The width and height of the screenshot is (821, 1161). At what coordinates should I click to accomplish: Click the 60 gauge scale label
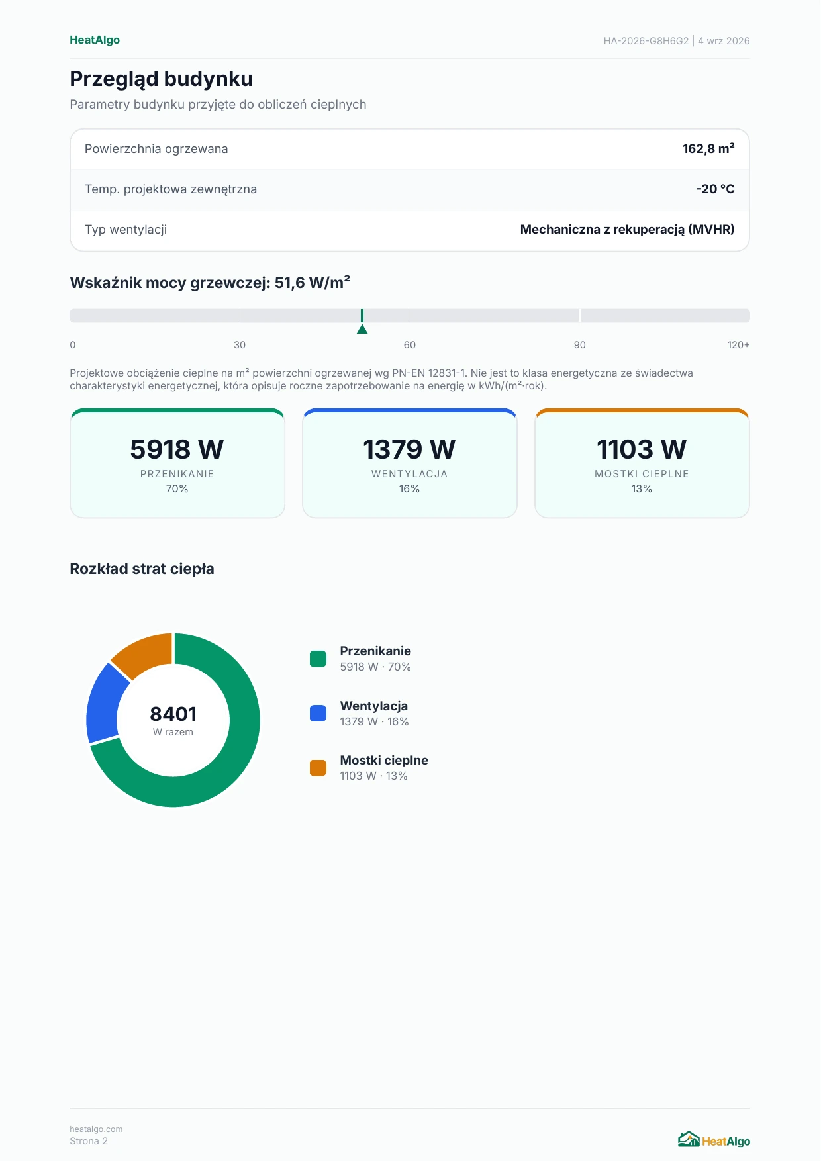[410, 345]
